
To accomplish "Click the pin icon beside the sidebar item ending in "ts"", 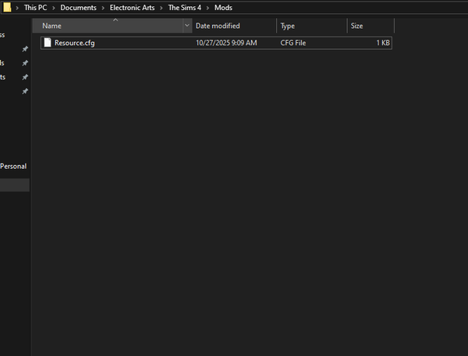I will point(25,77).
